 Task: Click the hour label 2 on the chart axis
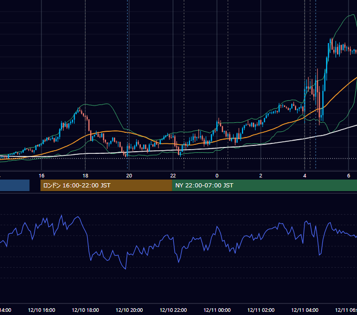(x=261, y=176)
